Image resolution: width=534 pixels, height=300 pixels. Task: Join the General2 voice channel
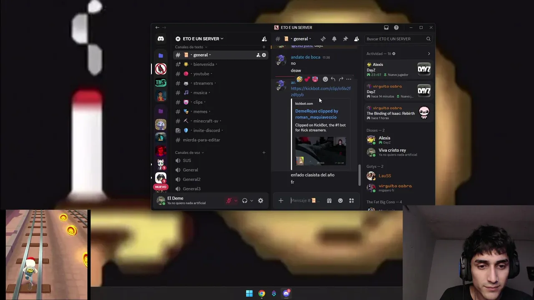click(x=220, y=179)
